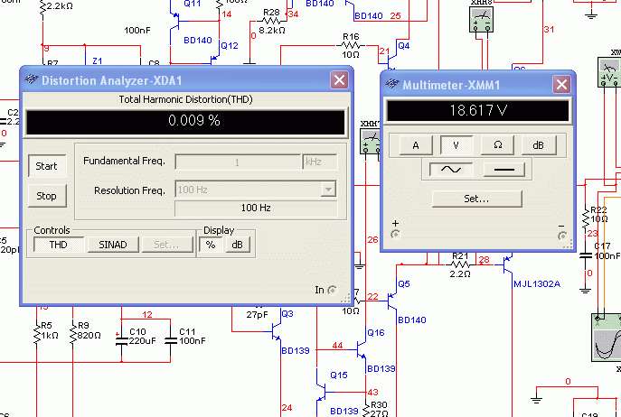Select THD control mode
The width and height of the screenshot is (621, 417).
point(59,245)
